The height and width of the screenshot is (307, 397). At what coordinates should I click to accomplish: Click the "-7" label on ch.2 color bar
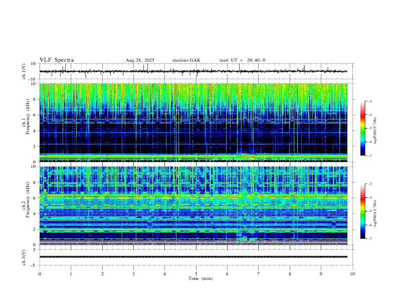369,239
